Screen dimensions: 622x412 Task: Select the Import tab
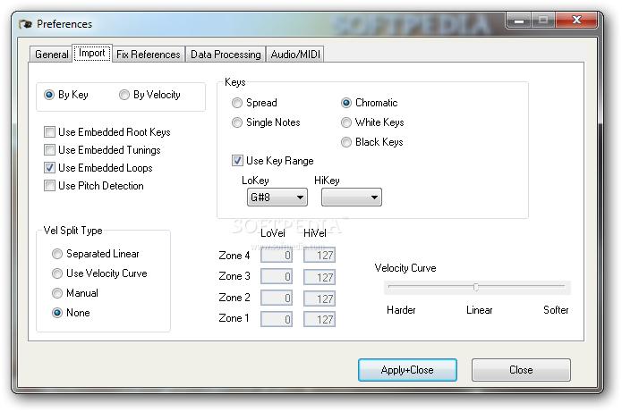(x=92, y=53)
